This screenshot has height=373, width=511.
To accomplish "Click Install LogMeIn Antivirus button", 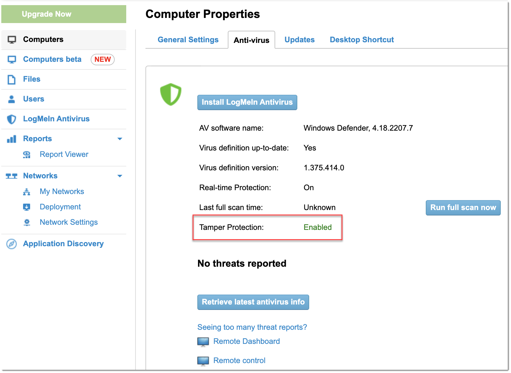I will pos(247,102).
